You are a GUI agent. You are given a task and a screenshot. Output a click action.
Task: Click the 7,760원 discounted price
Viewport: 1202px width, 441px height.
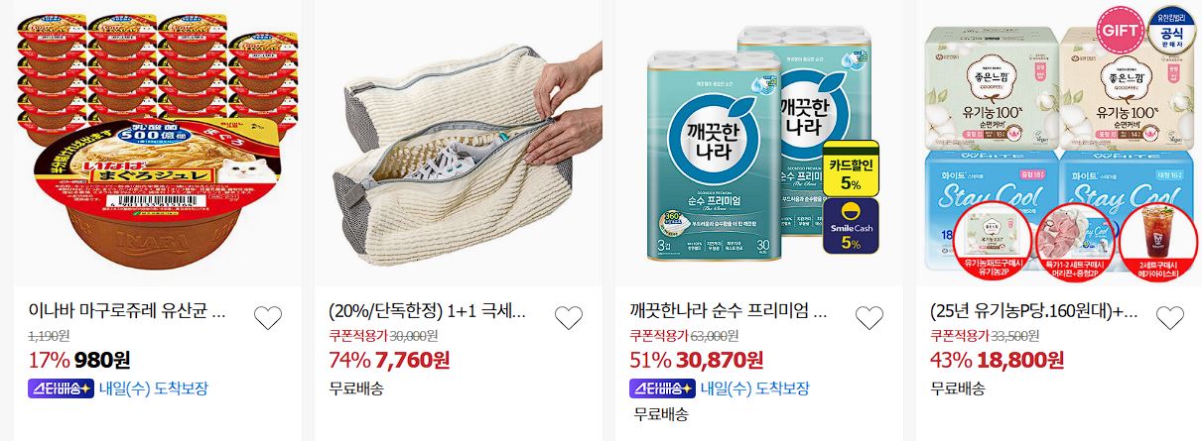coord(415,359)
